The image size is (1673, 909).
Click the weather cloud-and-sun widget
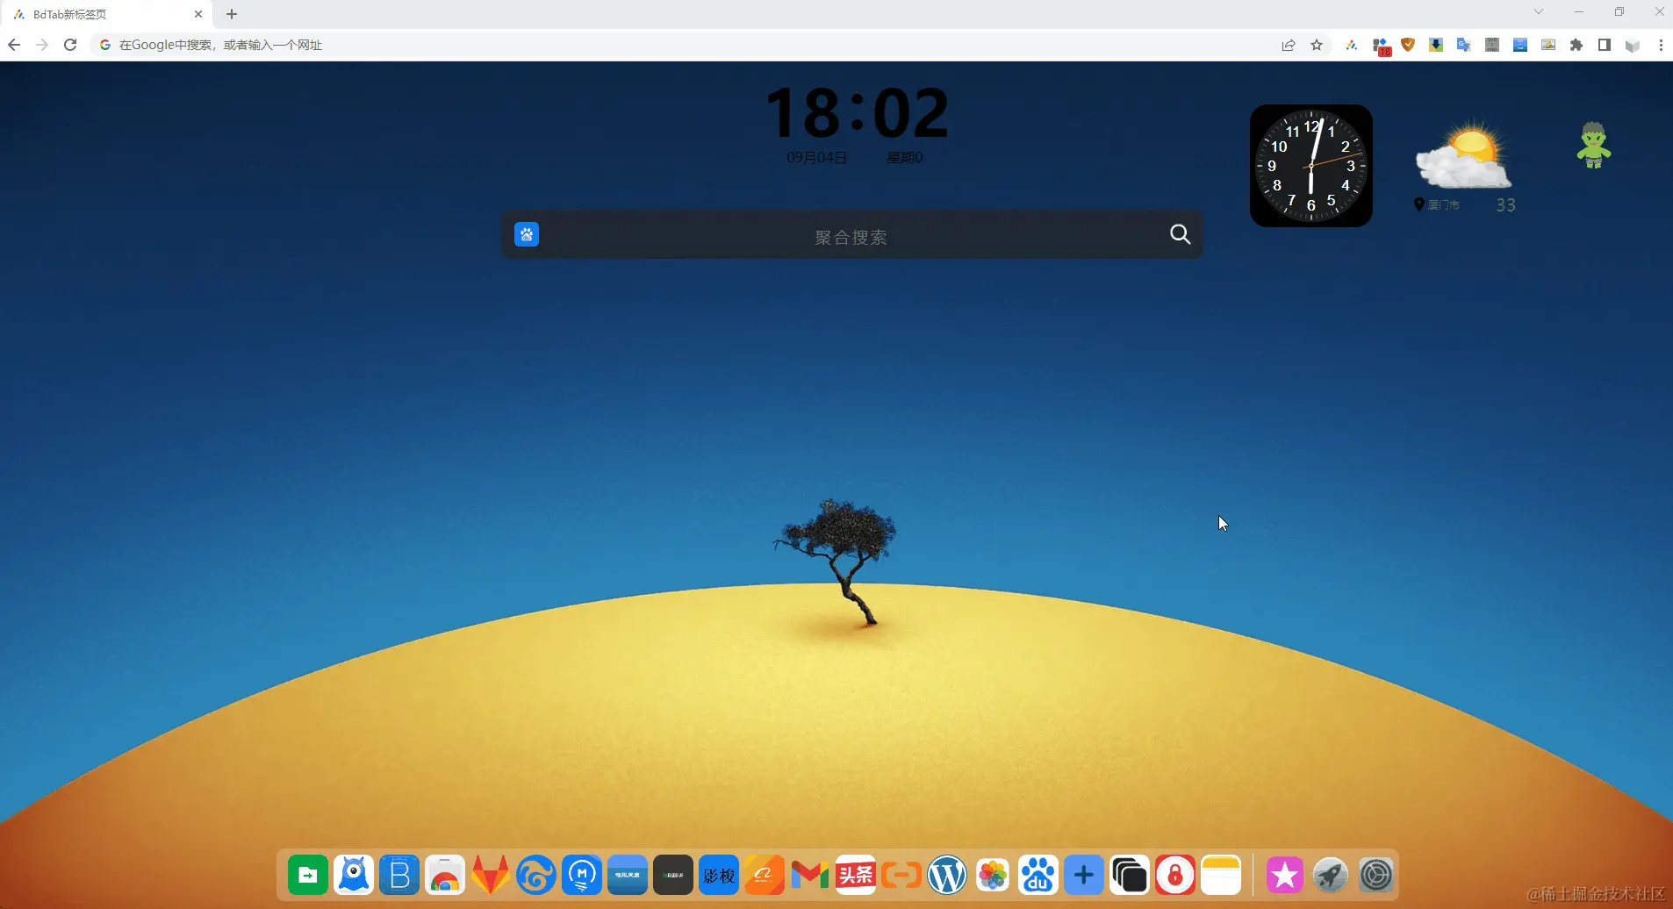click(x=1464, y=157)
